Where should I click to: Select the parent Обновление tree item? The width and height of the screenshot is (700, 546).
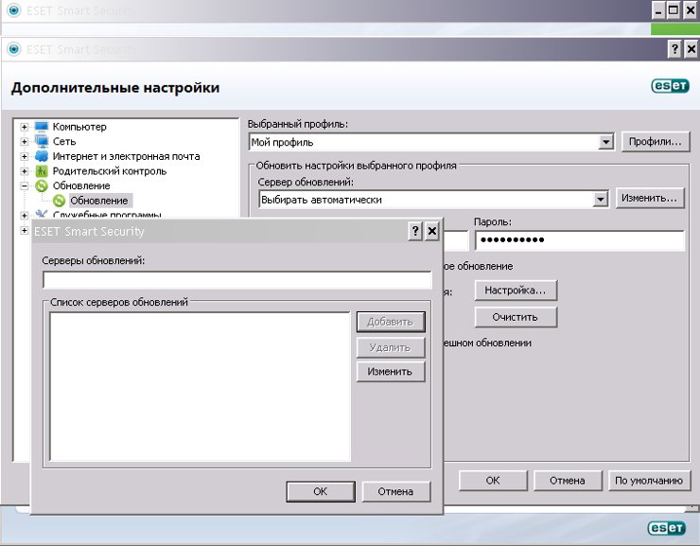81,185
